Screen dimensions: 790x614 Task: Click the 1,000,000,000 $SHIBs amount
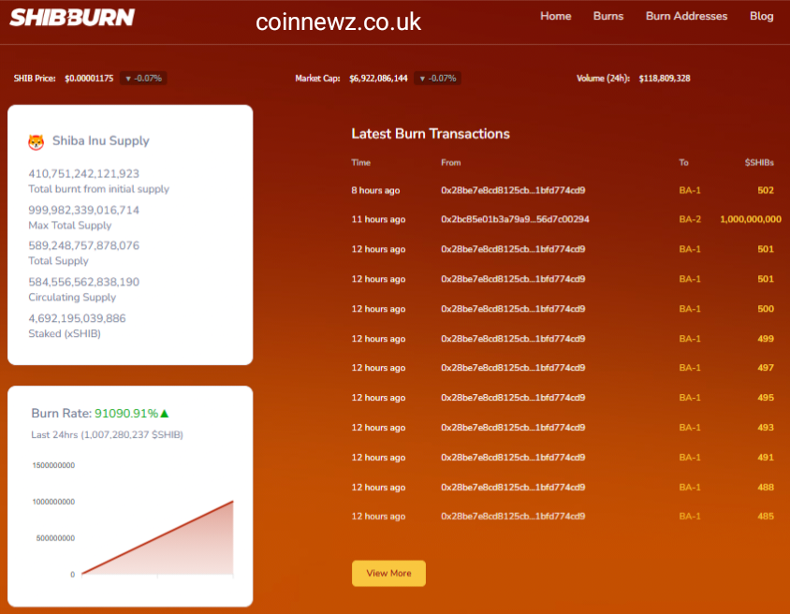pos(750,219)
